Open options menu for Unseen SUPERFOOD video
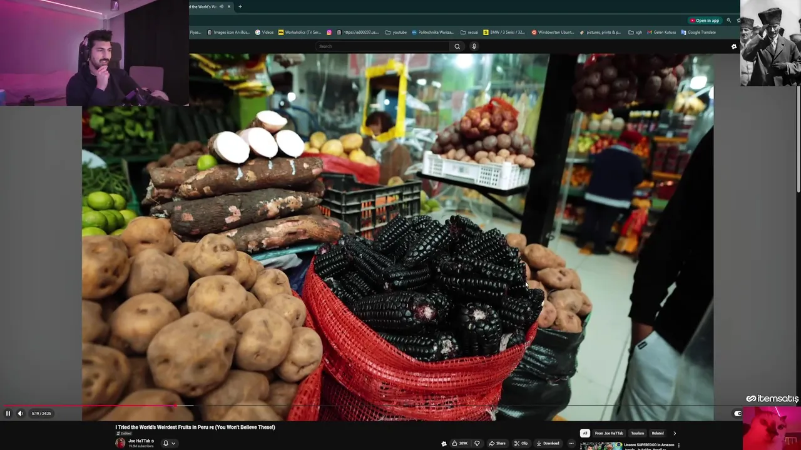 click(x=680, y=446)
